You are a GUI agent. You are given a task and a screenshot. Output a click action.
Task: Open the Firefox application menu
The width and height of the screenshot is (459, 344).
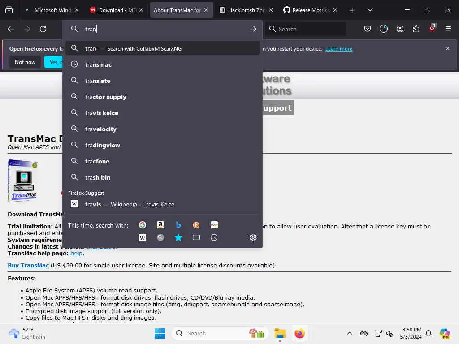[448, 29]
